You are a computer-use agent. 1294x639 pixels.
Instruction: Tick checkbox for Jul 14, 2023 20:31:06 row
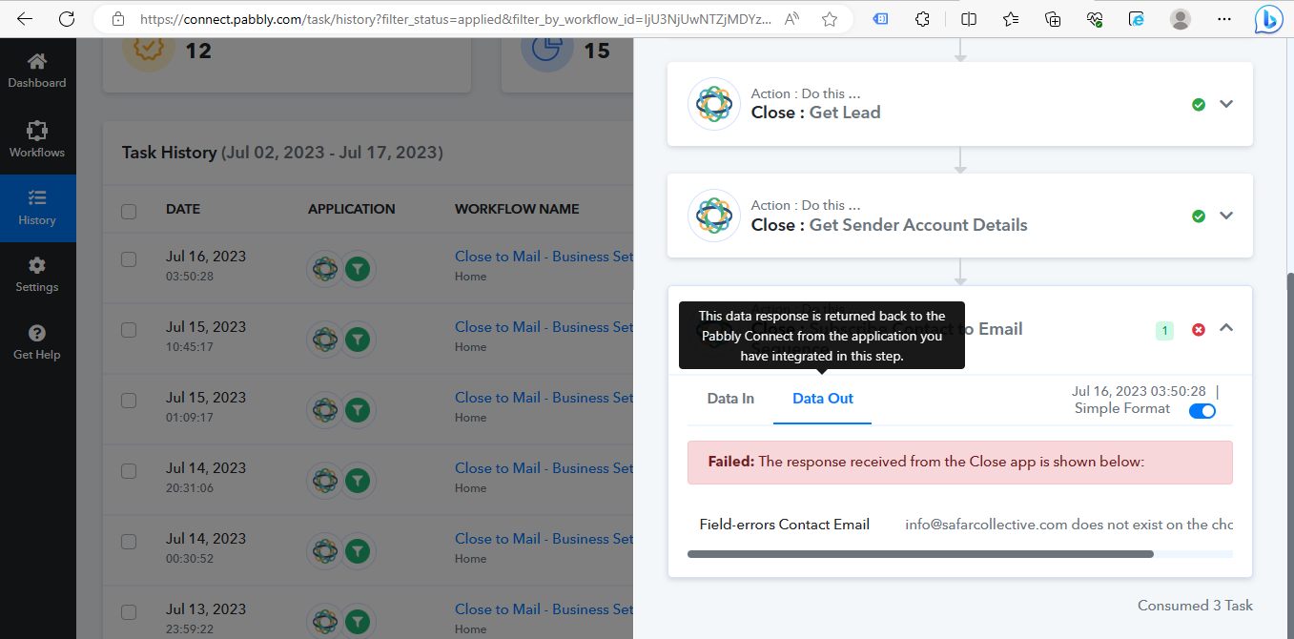pyautogui.click(x=129, y=471)
